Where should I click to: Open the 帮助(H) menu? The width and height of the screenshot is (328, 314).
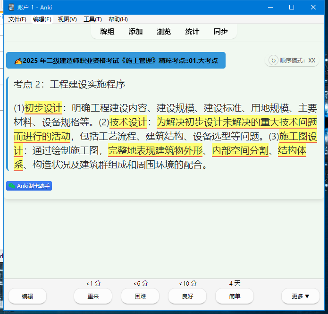pyautogui.click(x=118, y=19)
